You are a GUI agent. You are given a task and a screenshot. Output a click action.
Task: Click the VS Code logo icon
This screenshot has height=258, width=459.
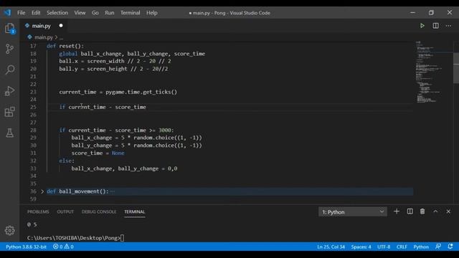pos(7,13)
